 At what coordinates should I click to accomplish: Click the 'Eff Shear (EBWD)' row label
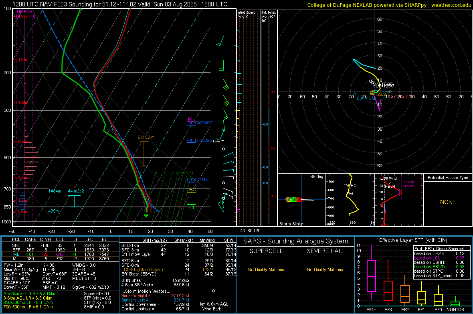pyautogui.click(x=139, y=274)
